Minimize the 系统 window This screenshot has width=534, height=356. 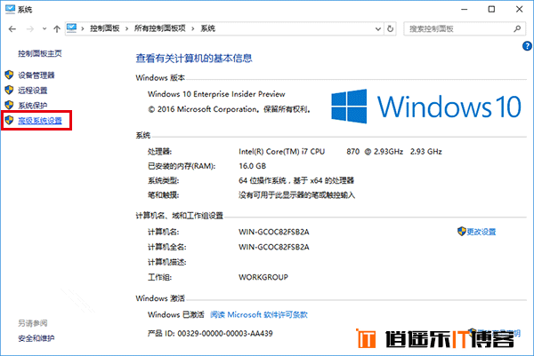pos(465,9)
